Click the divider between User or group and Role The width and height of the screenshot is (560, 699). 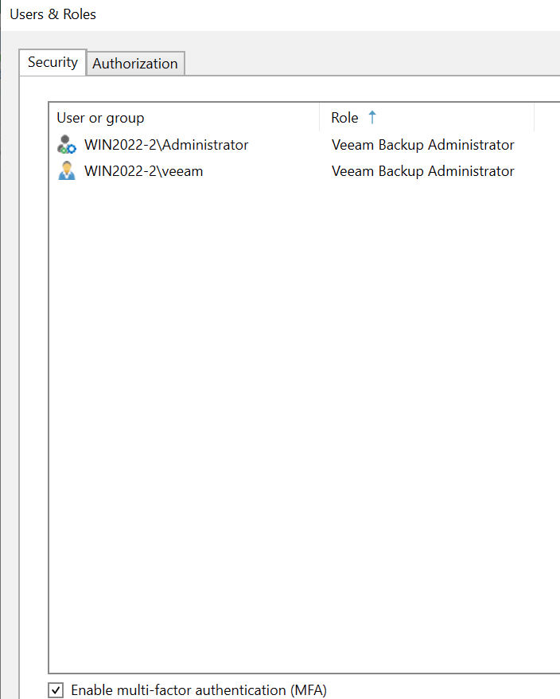[320, 118]
